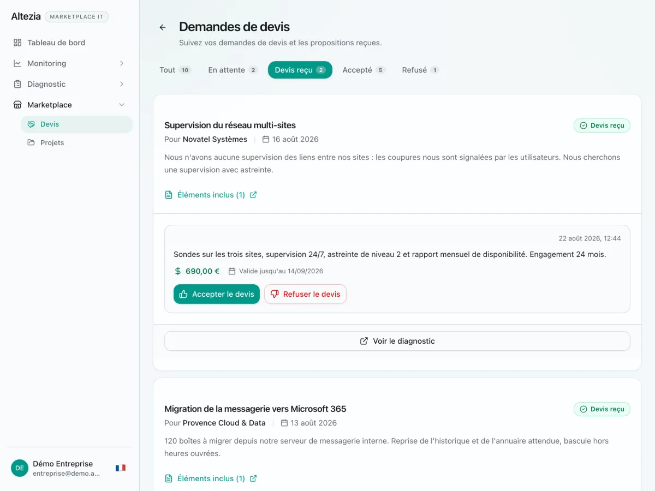Click the Diagnostic clipboard icon
The image size is (655, 491).
tap(17, 84)
